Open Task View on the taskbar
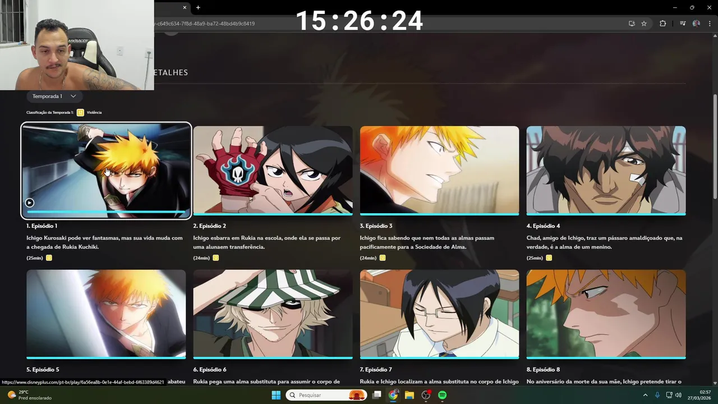 tap(377, 395)
